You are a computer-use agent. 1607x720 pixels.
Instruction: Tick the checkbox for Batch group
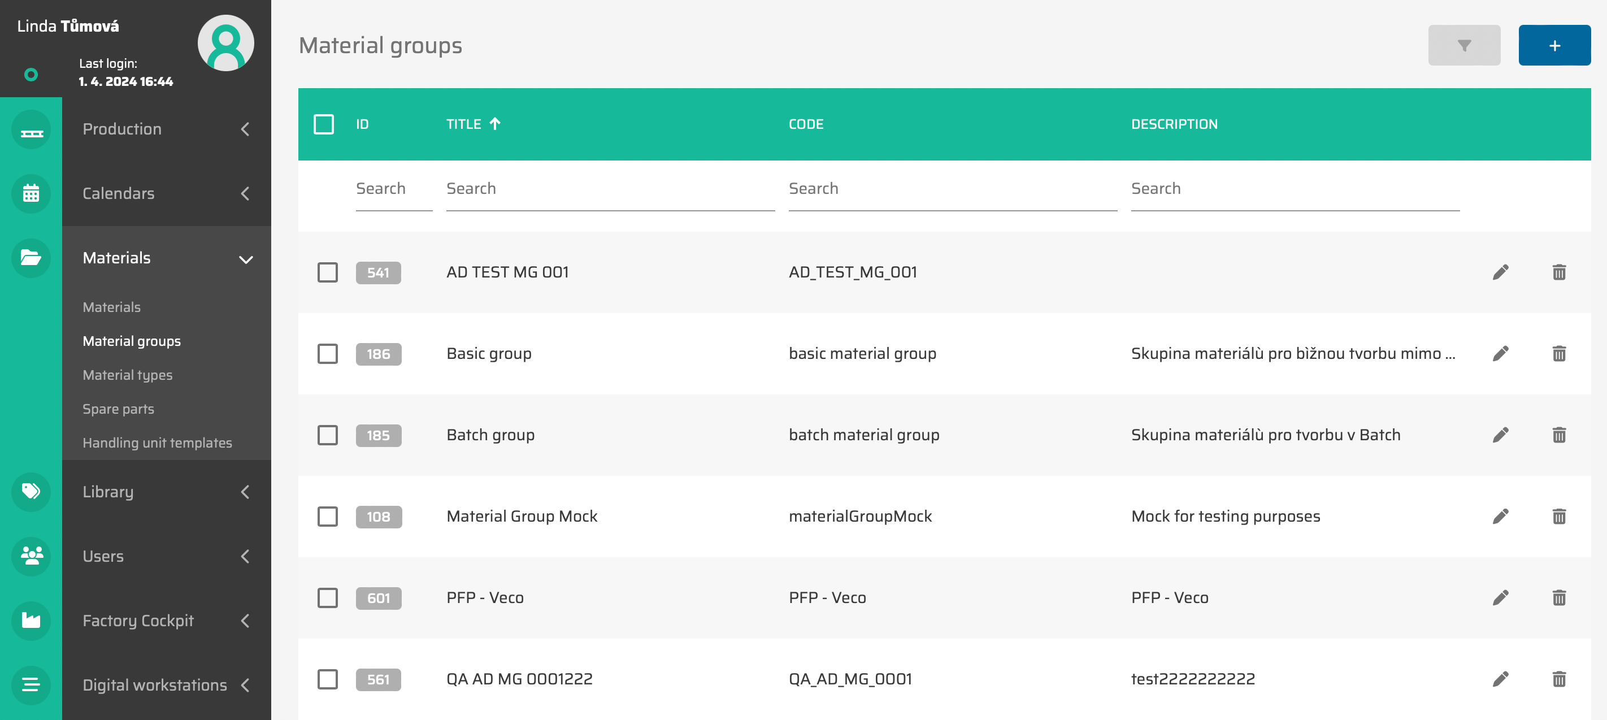(328, 435)
